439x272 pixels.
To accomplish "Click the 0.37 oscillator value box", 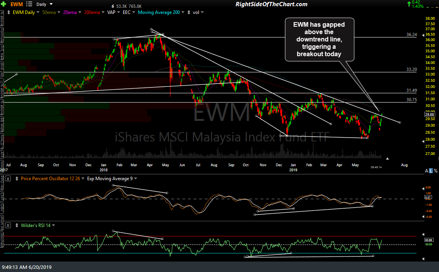I will pyautogui.click(x=428, y=197).
